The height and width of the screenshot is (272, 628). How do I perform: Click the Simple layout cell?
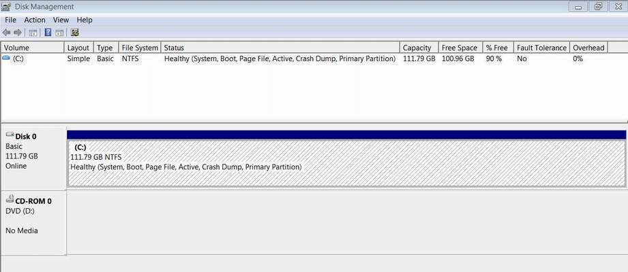click(x=78, y=58)
